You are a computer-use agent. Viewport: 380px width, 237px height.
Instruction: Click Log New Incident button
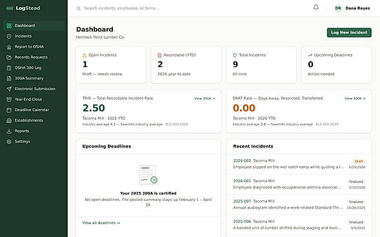pyautogui.click(x=349, y=32)
